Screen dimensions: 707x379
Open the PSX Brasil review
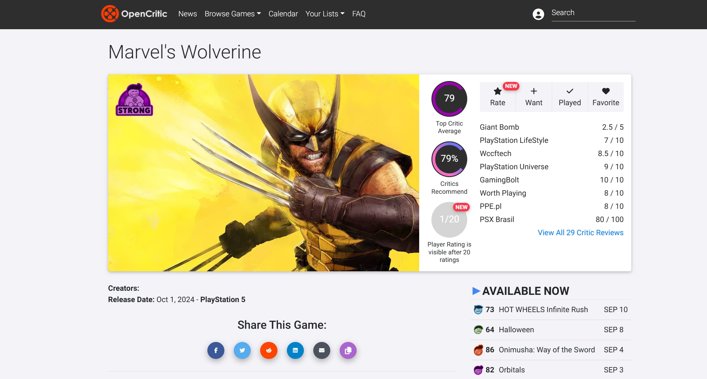click(x=497, y=219)
